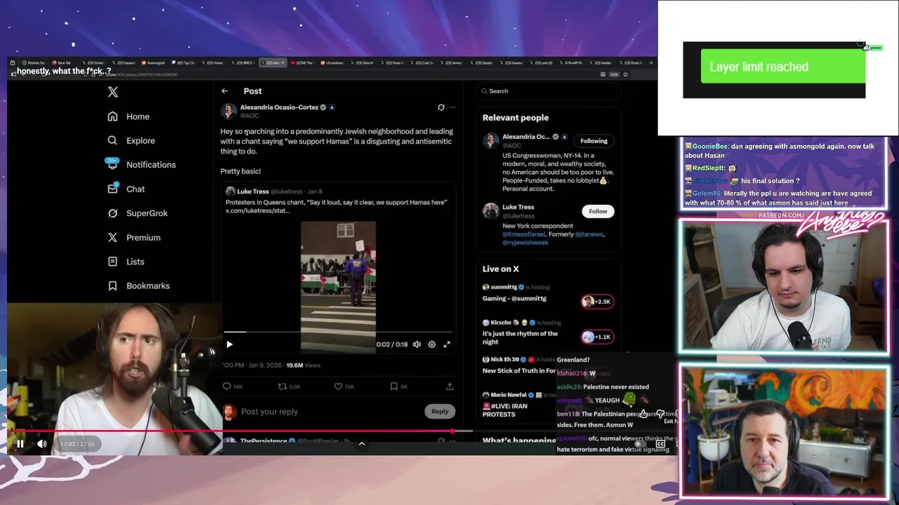Expand embedded video to fullscreen
899x505 pixels.
pyautogui.click(x=447, y=344)
